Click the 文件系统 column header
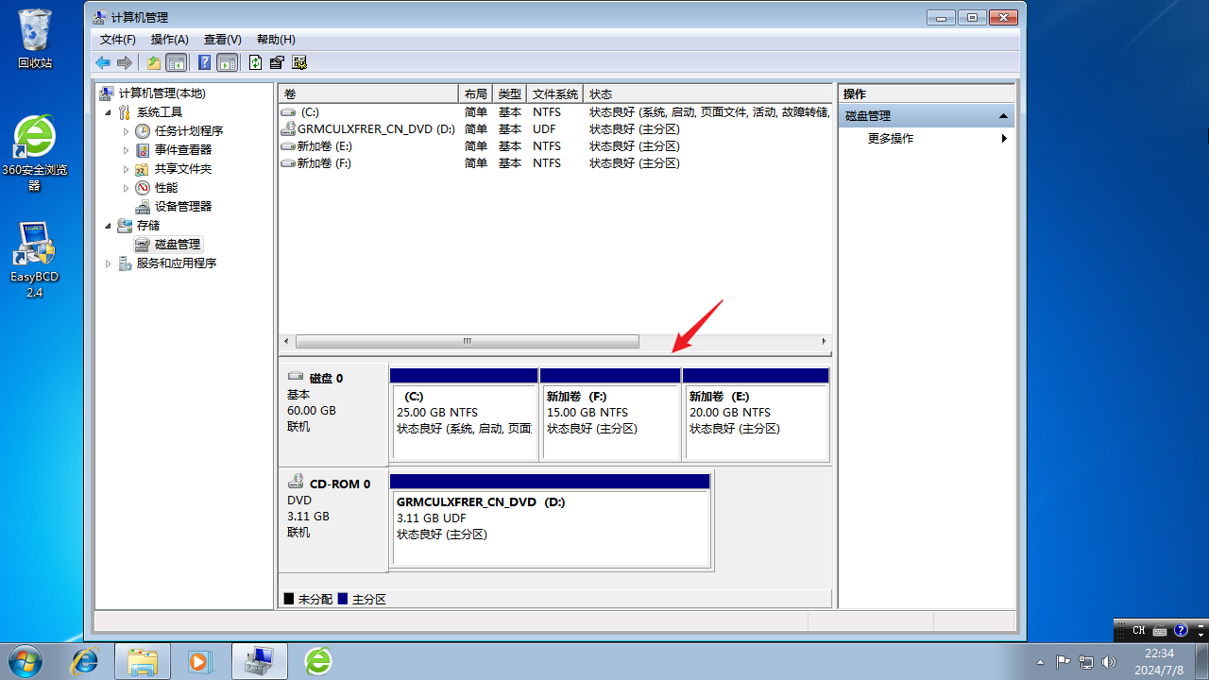The image size is (1209, 680). pos(554,94)
